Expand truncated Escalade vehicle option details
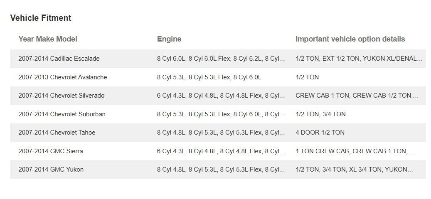 (x=419, y=59)
